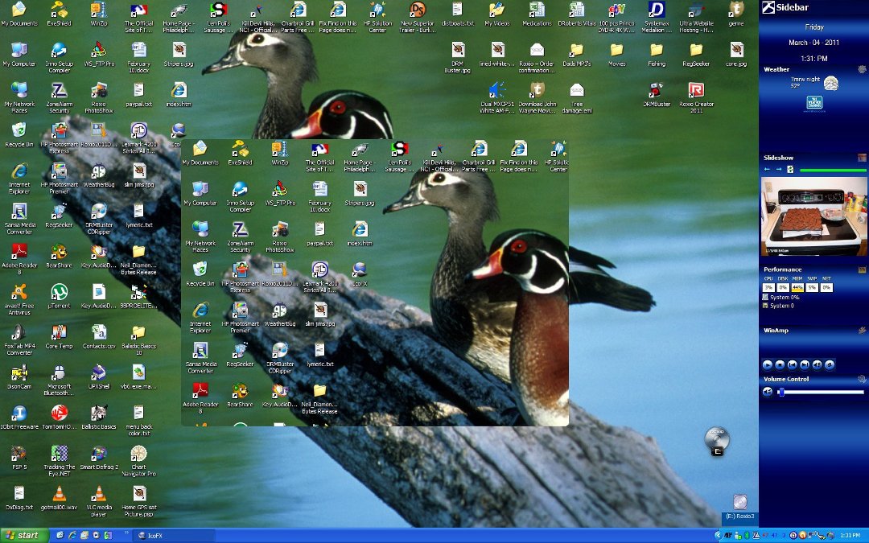Select the (E:) Roxio3 disc icon

pos(740,503)
